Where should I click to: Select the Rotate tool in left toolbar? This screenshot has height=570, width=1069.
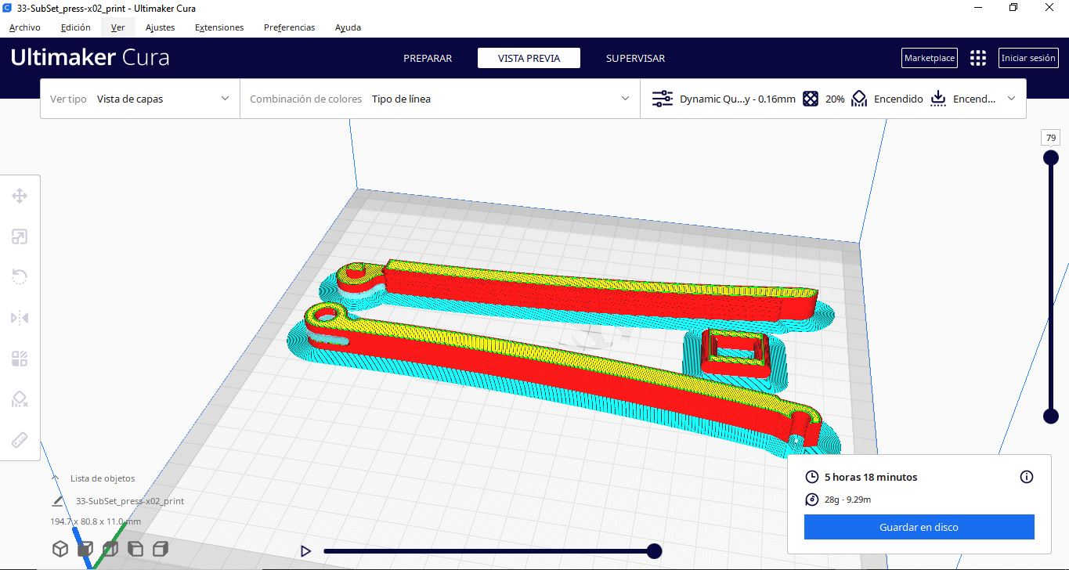coord(20,276)
